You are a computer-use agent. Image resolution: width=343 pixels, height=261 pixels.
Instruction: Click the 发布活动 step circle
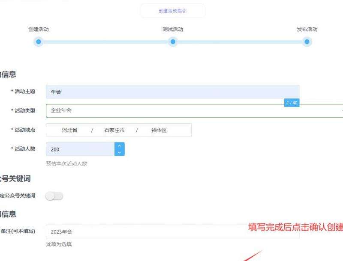point(307,42)
